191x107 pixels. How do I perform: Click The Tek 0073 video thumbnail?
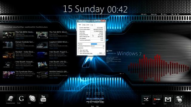coord(42,35)
